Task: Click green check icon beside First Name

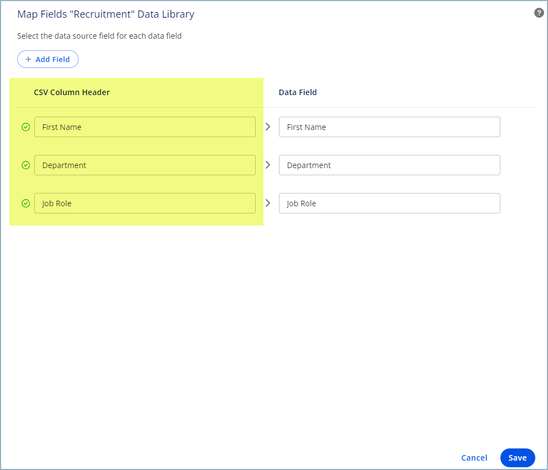Action: click(x=25, y=127)
